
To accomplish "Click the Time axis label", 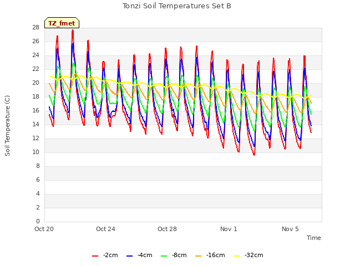I will pyautogui.click(x=314, y=238).
